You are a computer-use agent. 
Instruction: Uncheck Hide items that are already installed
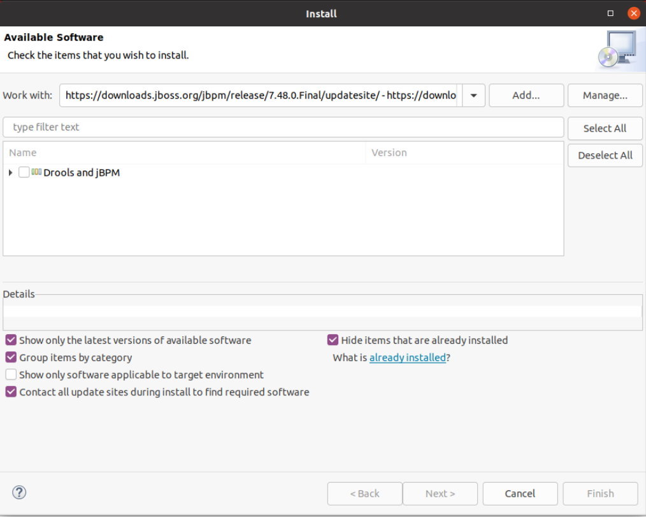click(x=333, y=340)
